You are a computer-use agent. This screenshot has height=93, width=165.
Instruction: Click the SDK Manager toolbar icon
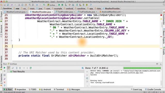[x=84, y=5]
